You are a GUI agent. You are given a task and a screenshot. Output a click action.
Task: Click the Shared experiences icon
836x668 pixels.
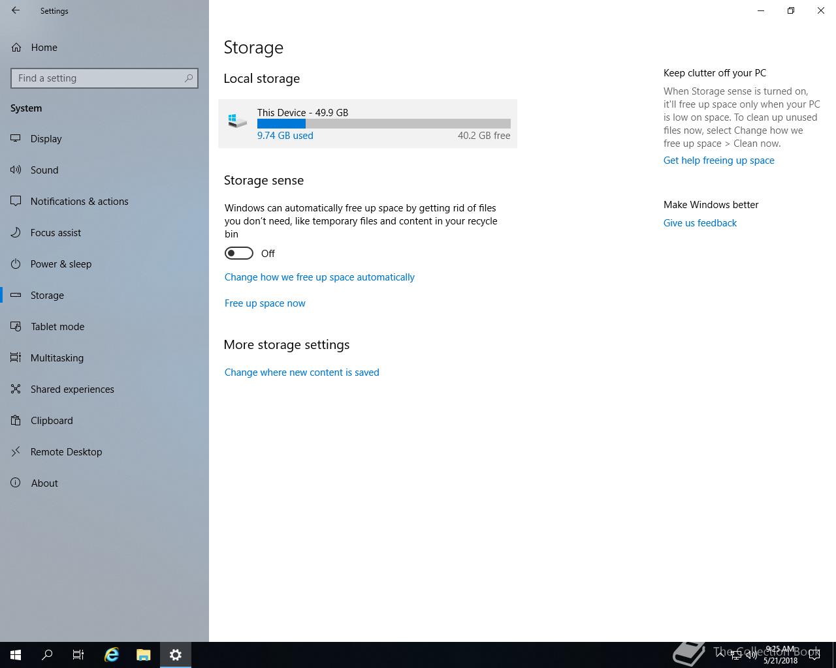[16, 389]
